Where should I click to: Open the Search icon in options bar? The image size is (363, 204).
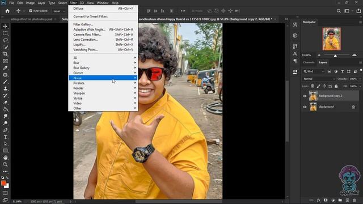(x=339, y=11)
